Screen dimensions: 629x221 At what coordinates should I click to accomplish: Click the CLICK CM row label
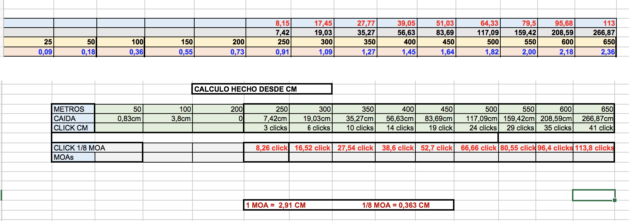tap(73, 128)
